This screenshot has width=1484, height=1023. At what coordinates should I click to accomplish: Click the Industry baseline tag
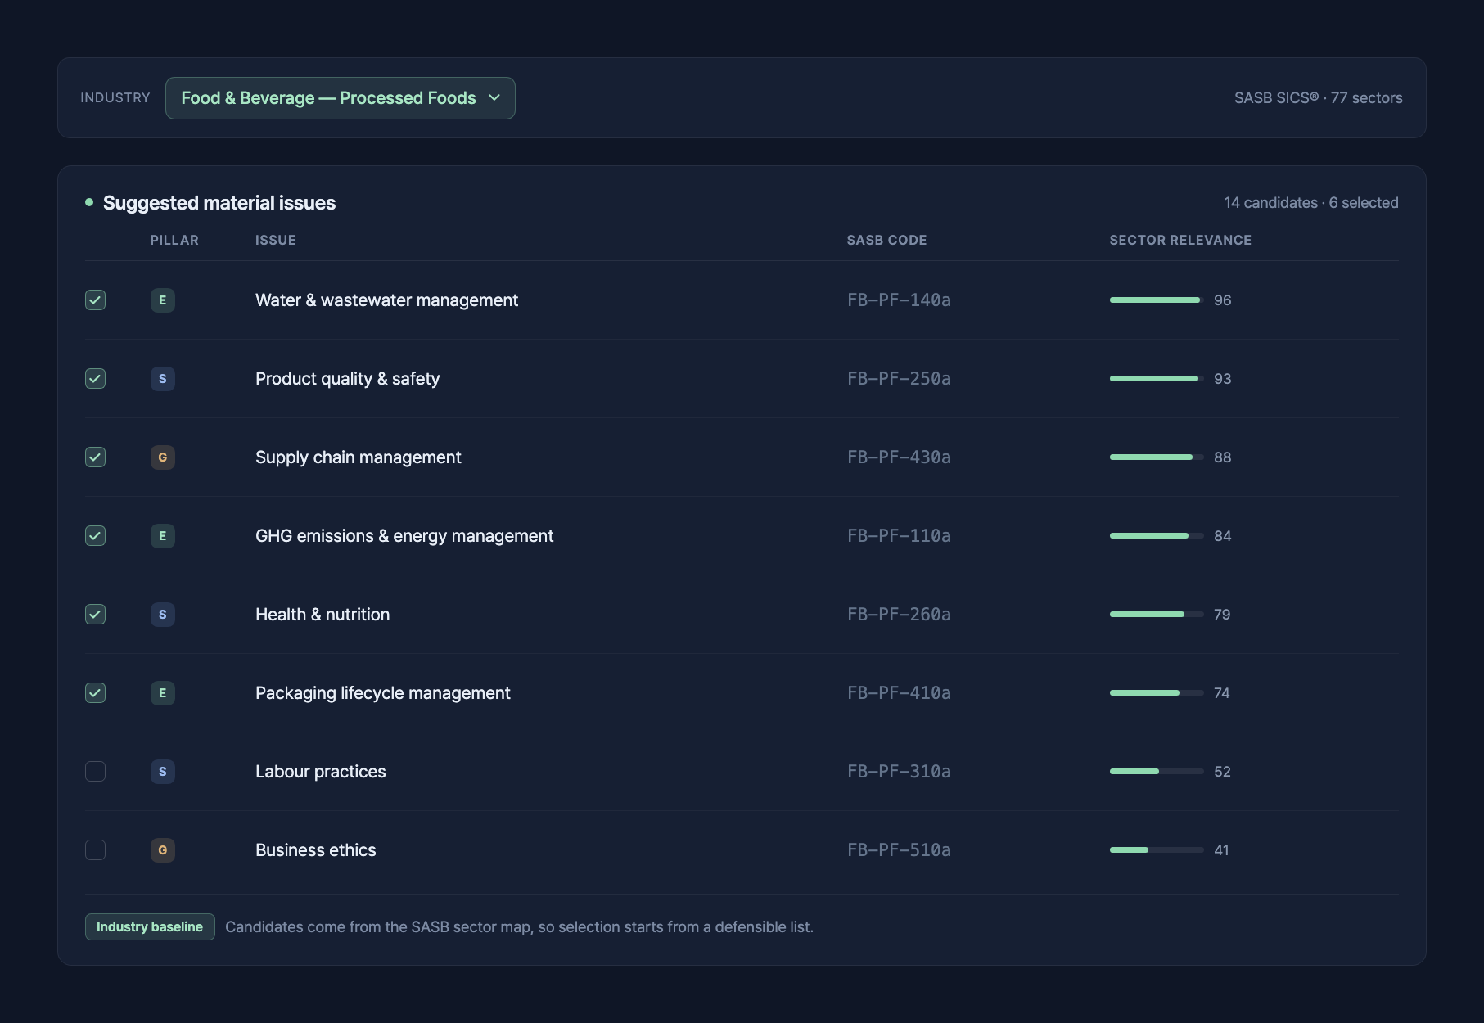(x=150, y=926)
